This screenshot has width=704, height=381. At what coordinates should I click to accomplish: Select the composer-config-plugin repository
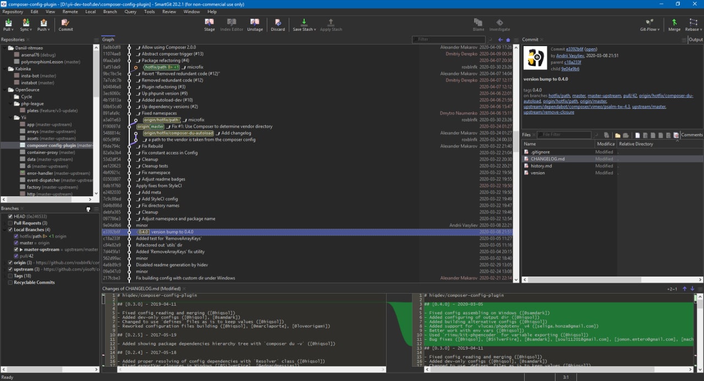tap(56, 145)
